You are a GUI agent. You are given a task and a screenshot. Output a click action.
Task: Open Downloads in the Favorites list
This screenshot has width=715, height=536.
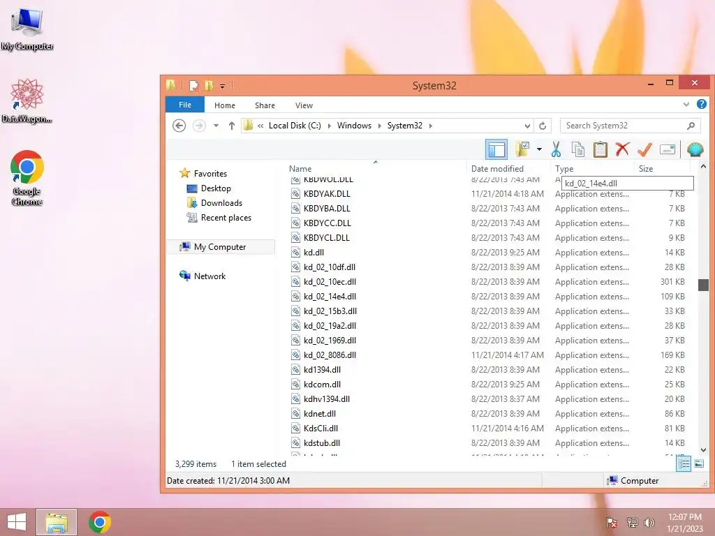[x=221, y=203]
